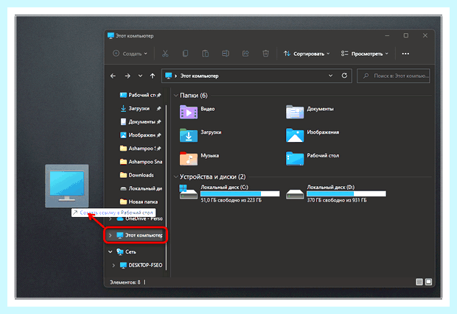Open the Рабочий стол folder in main pane
Viewport: 457px width, 314px height.
point(312,158)
